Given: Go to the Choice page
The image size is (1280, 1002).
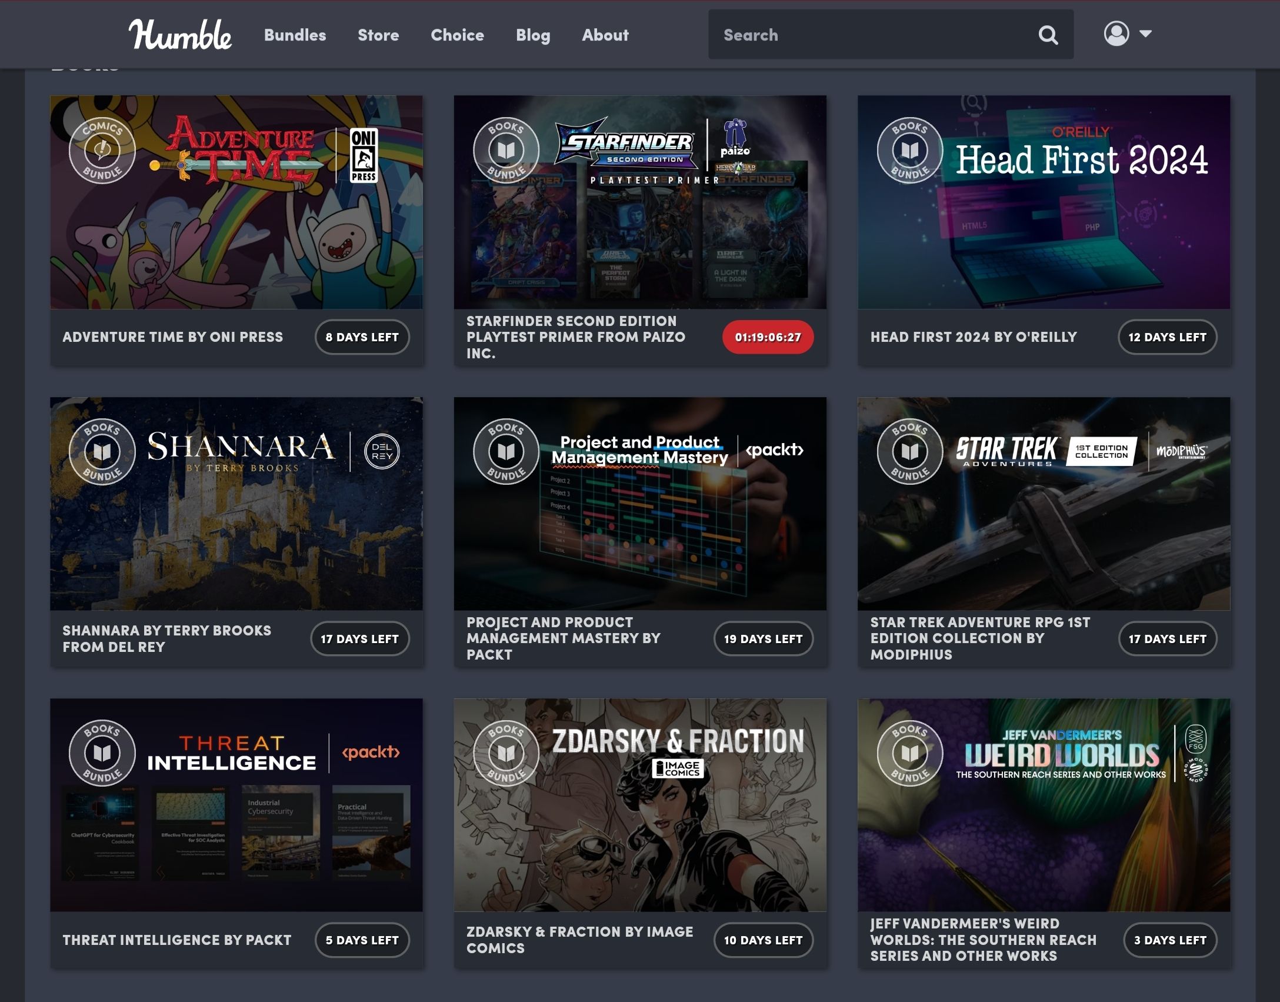Looking at the screenshot, I should pos(457,35).
